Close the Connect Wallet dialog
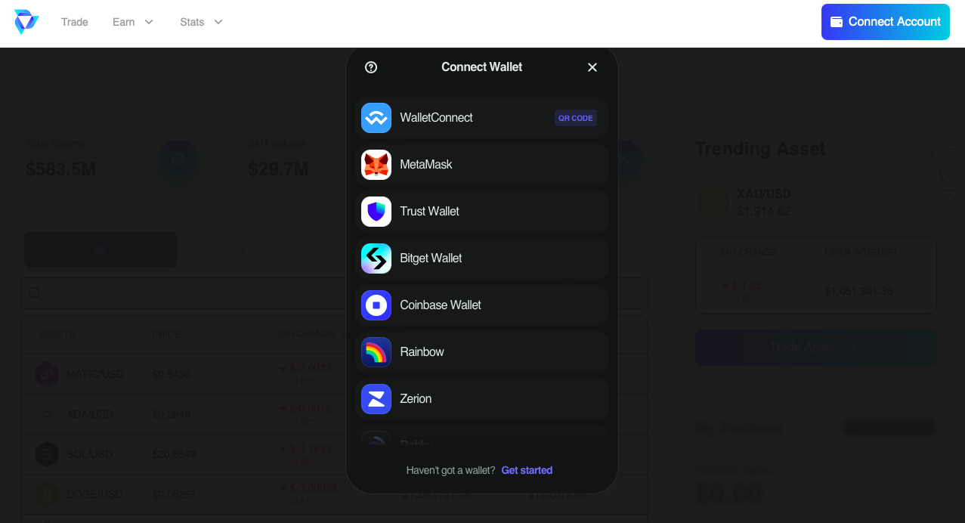Screen dimensions: 965x523 (592, 67)
